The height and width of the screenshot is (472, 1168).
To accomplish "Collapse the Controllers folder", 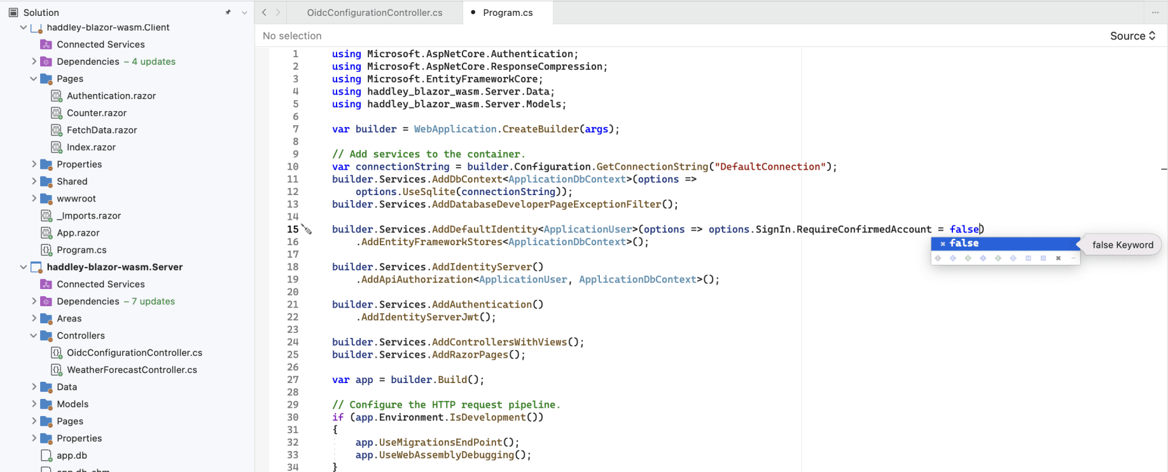I will 34,335.
